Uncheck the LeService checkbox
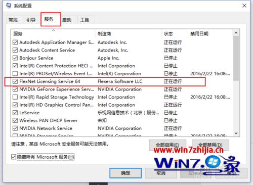 tap(15, 113)
